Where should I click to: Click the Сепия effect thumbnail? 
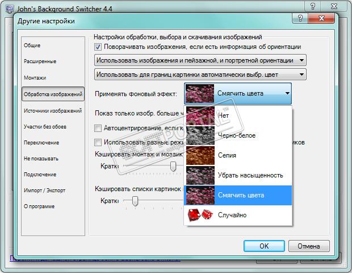click(200, 155)
